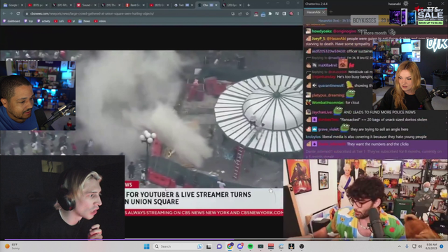This screenshot has height=252, width=448.
Task: Click the browser back arrow
Action: tap(4, 13)
